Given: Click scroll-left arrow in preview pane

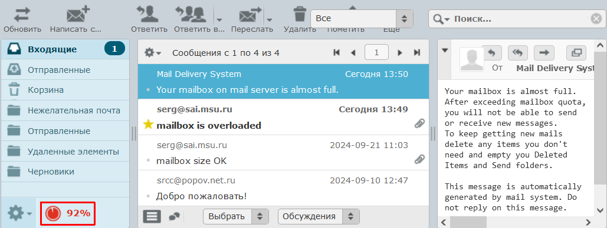Looking at the screenshot, I should point(444,222).
